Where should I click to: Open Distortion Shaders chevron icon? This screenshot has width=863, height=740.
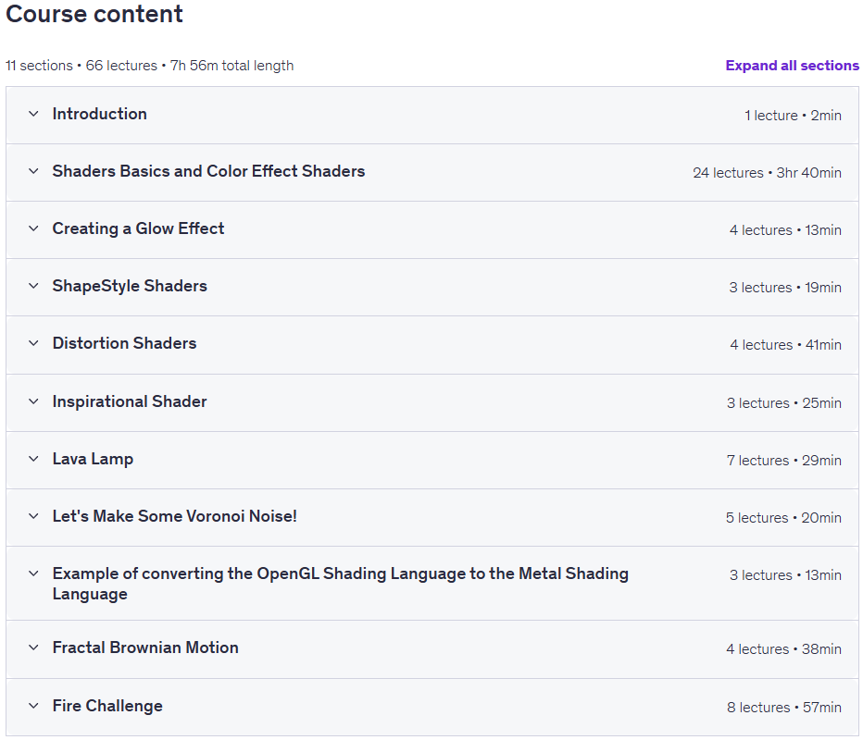(33, 343)
